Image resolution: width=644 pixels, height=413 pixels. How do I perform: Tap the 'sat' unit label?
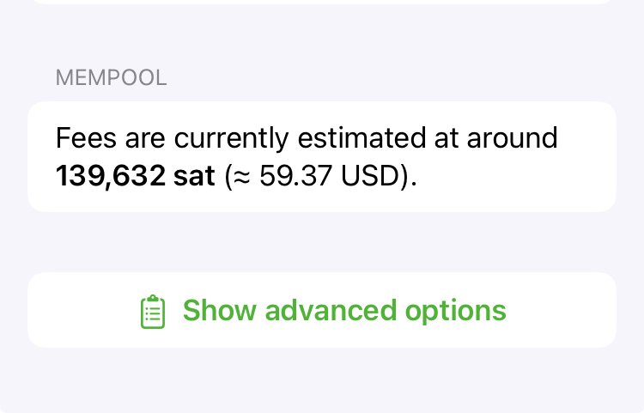[x=194, y=176]
